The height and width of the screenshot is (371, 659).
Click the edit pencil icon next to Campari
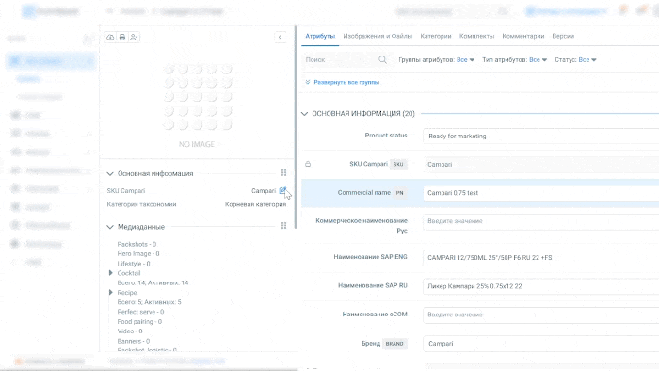[x=282, y=191]
